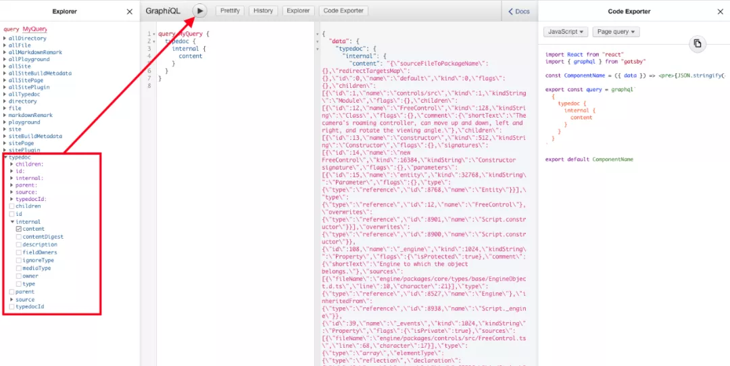The image size is (730, 366).
Task: Expand the sitePage node
Action: click(x=5, y=143)
